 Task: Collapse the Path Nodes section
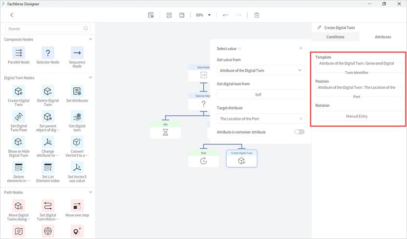90,192
